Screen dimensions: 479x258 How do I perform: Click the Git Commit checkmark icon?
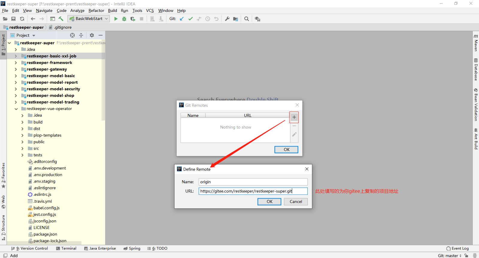pos(190,19)
